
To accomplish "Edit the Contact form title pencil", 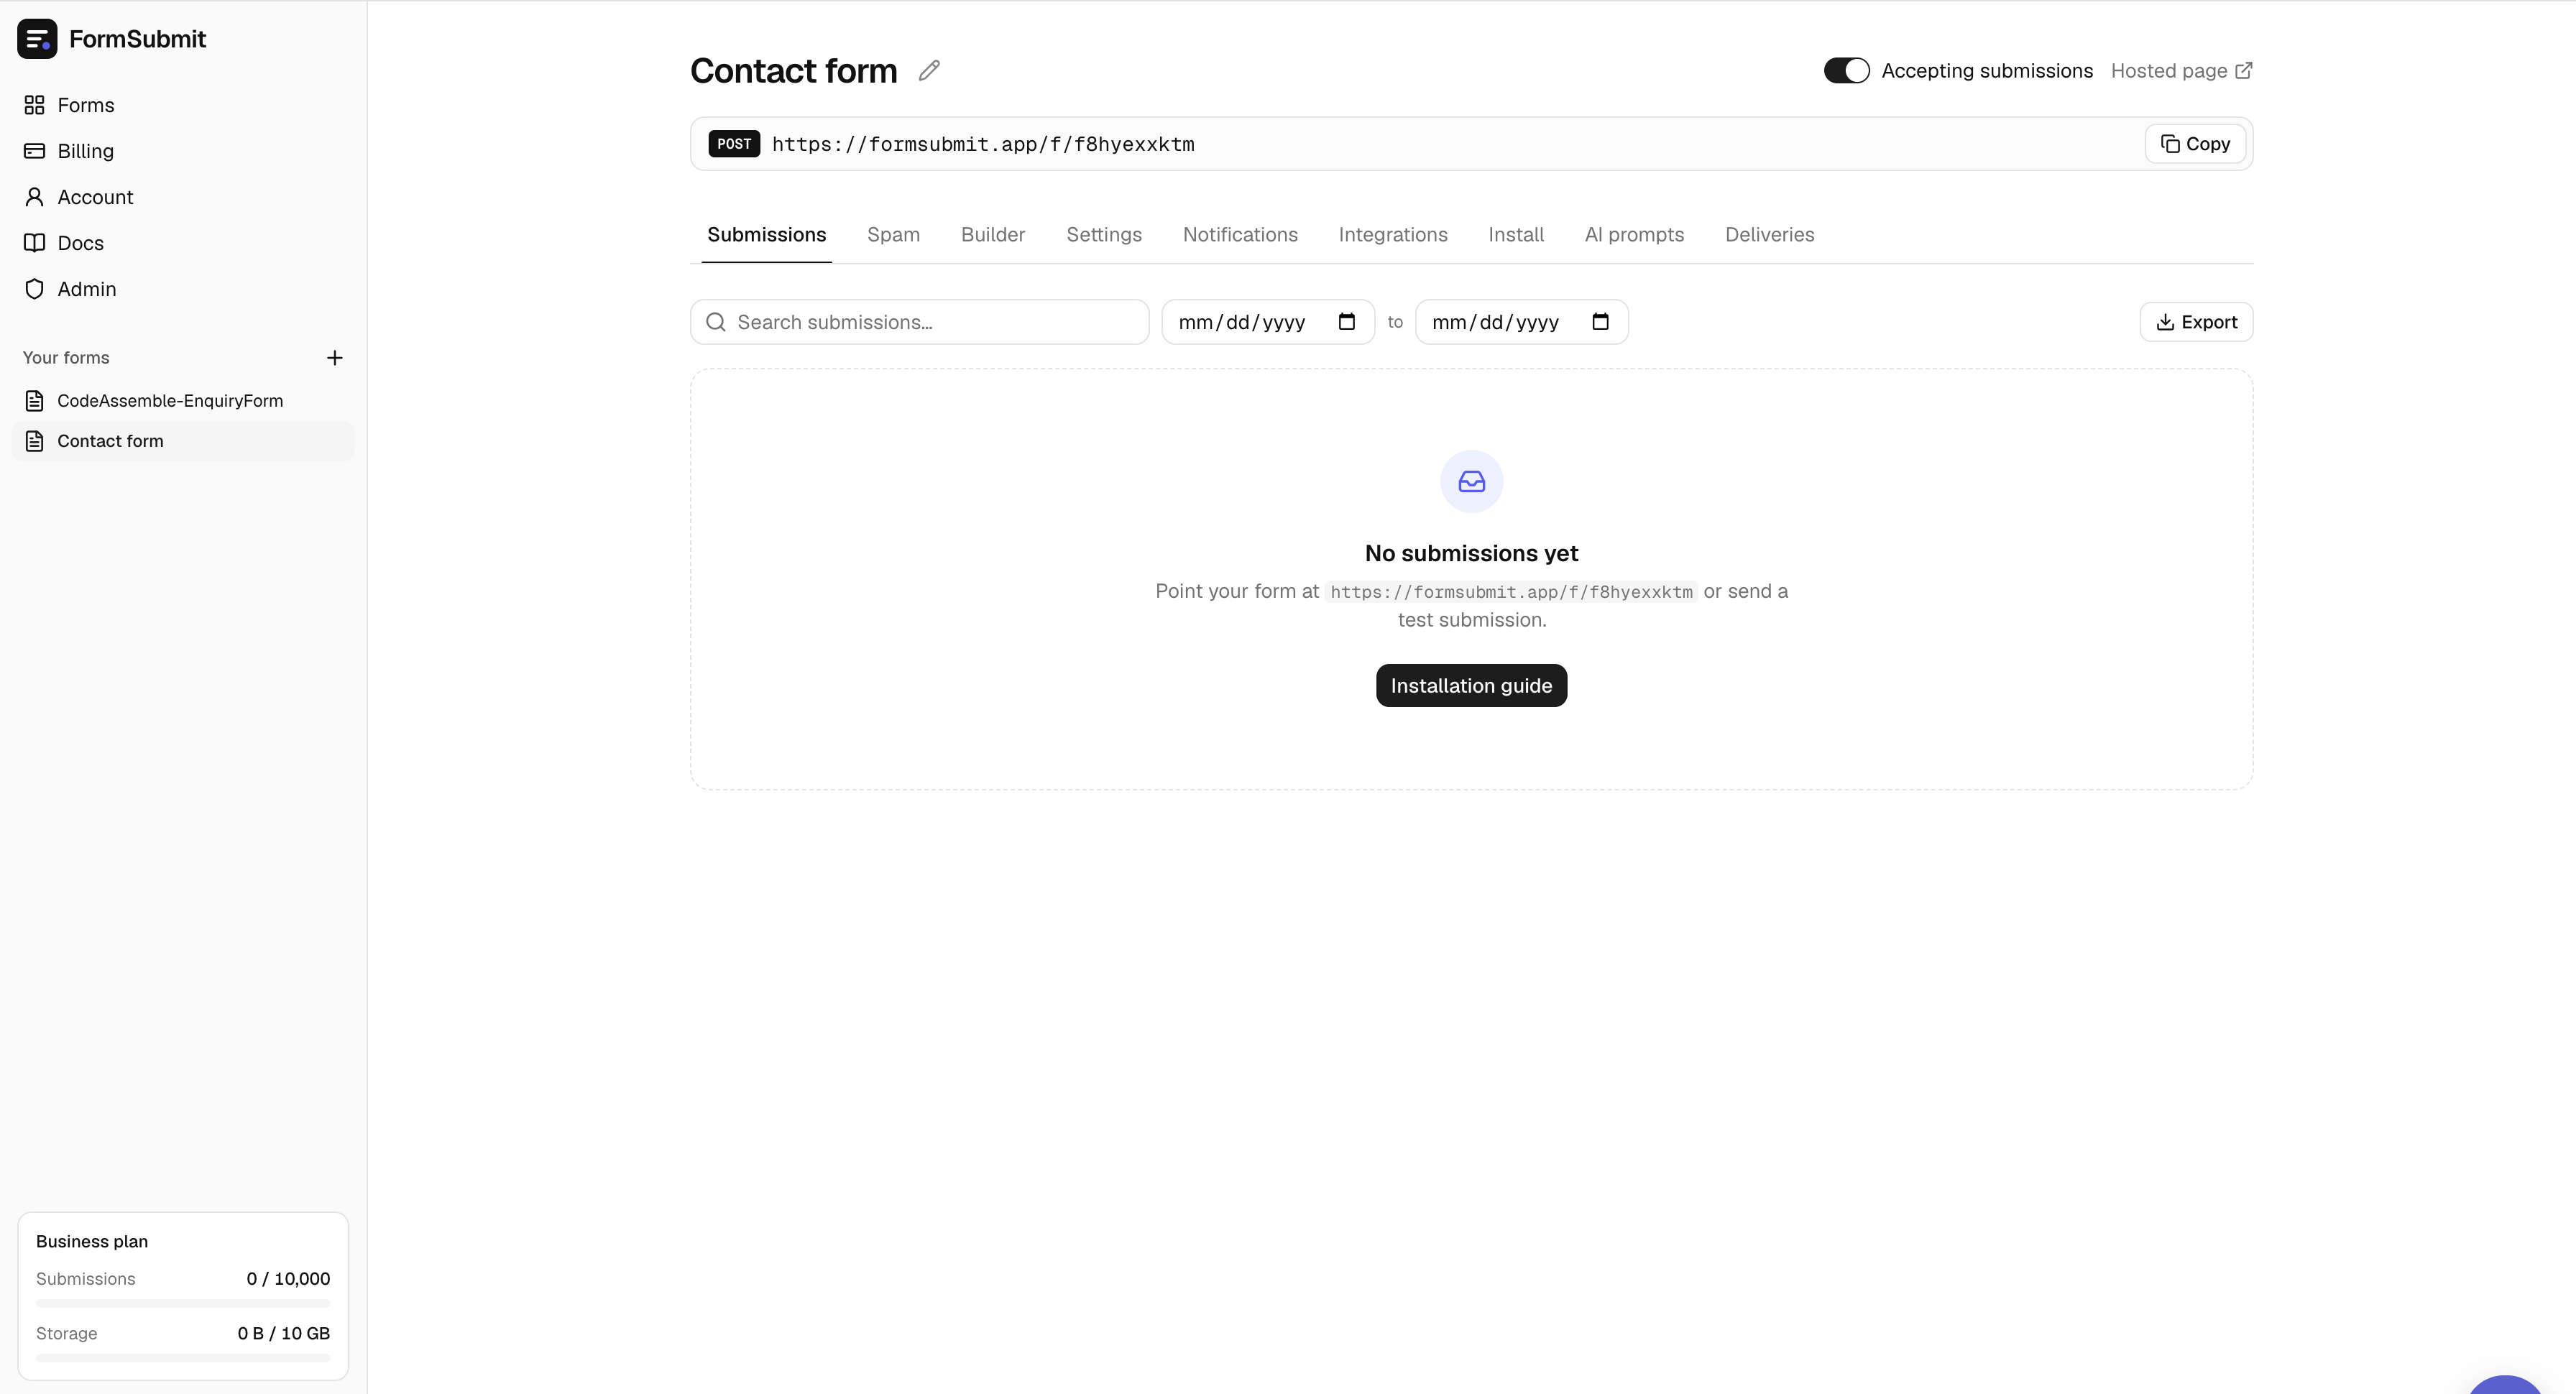I will pos(929,70).
